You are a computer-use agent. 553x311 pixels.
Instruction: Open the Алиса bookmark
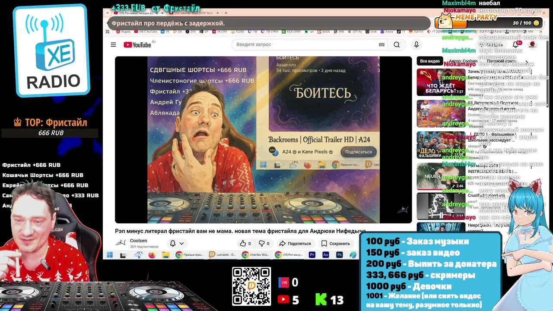387,32
